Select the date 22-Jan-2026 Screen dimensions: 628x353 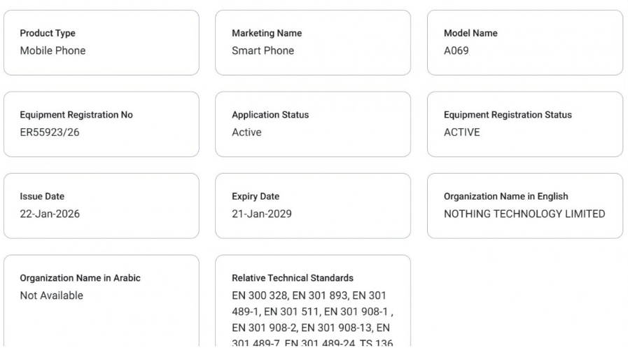[50, 214]
